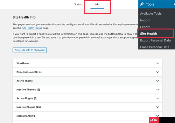Image resolution: width=175 pixels, height=123 pixels.
Task: Open Erase Personal Data item
Action: point(155,47)
